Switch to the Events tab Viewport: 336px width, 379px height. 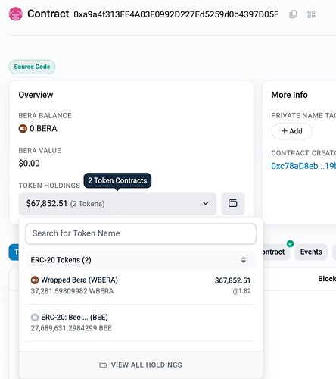click(311, 252)
